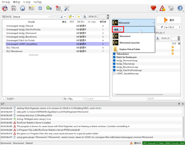The height and width of the screenshot is (145, 185).
Task: Open the dropdown arrow next to Help icon
Action: pyautogui.click(x=184, y=11)
